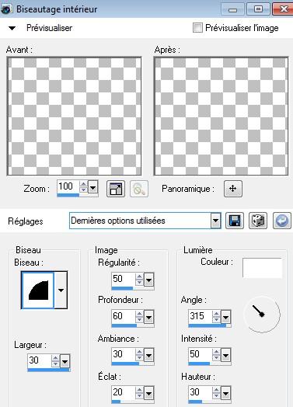
Task: Click the Régularité spinner arrows
Action: click(x=139, y=280)
